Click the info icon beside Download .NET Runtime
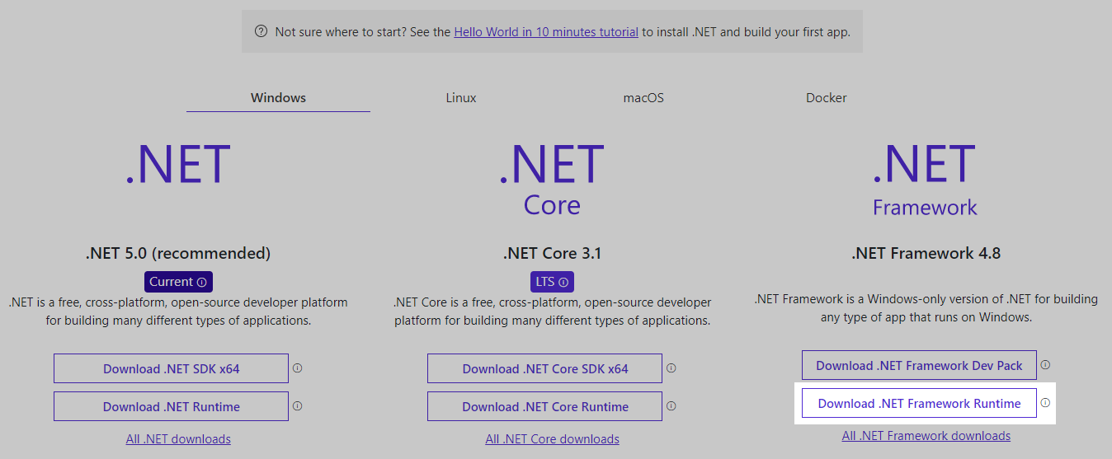The height and width of the screenshot is (459, 1112). pos(297,406)
